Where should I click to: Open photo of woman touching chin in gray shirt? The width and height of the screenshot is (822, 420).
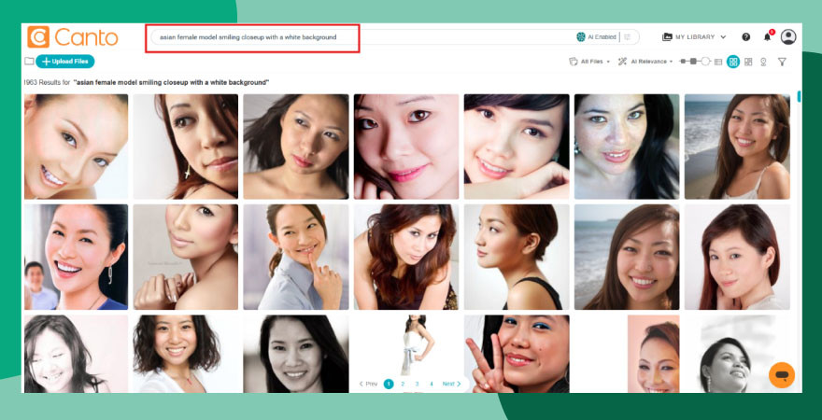coord(296,257)
